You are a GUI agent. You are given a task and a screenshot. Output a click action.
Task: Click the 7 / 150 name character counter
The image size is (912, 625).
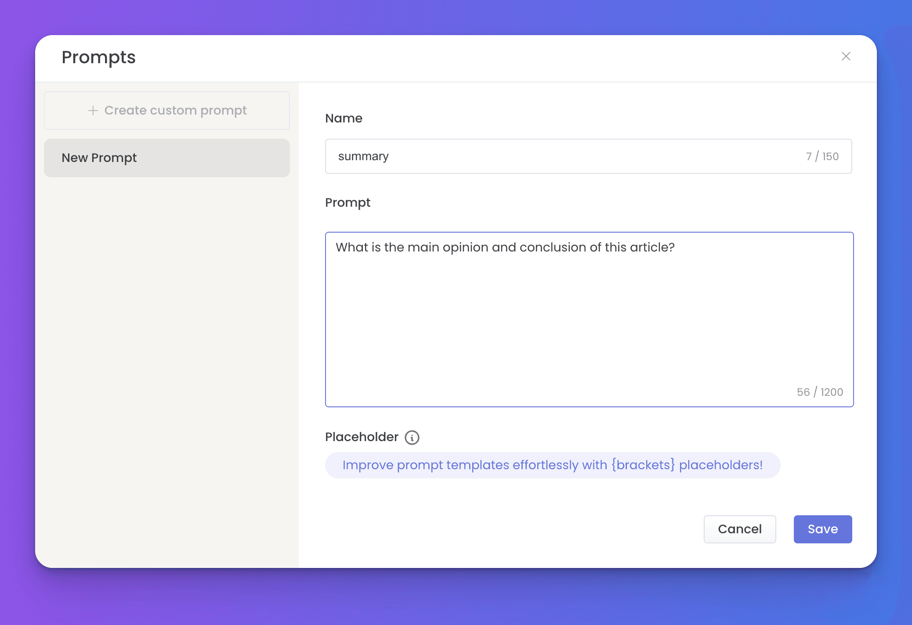click(x=822, y=157)
